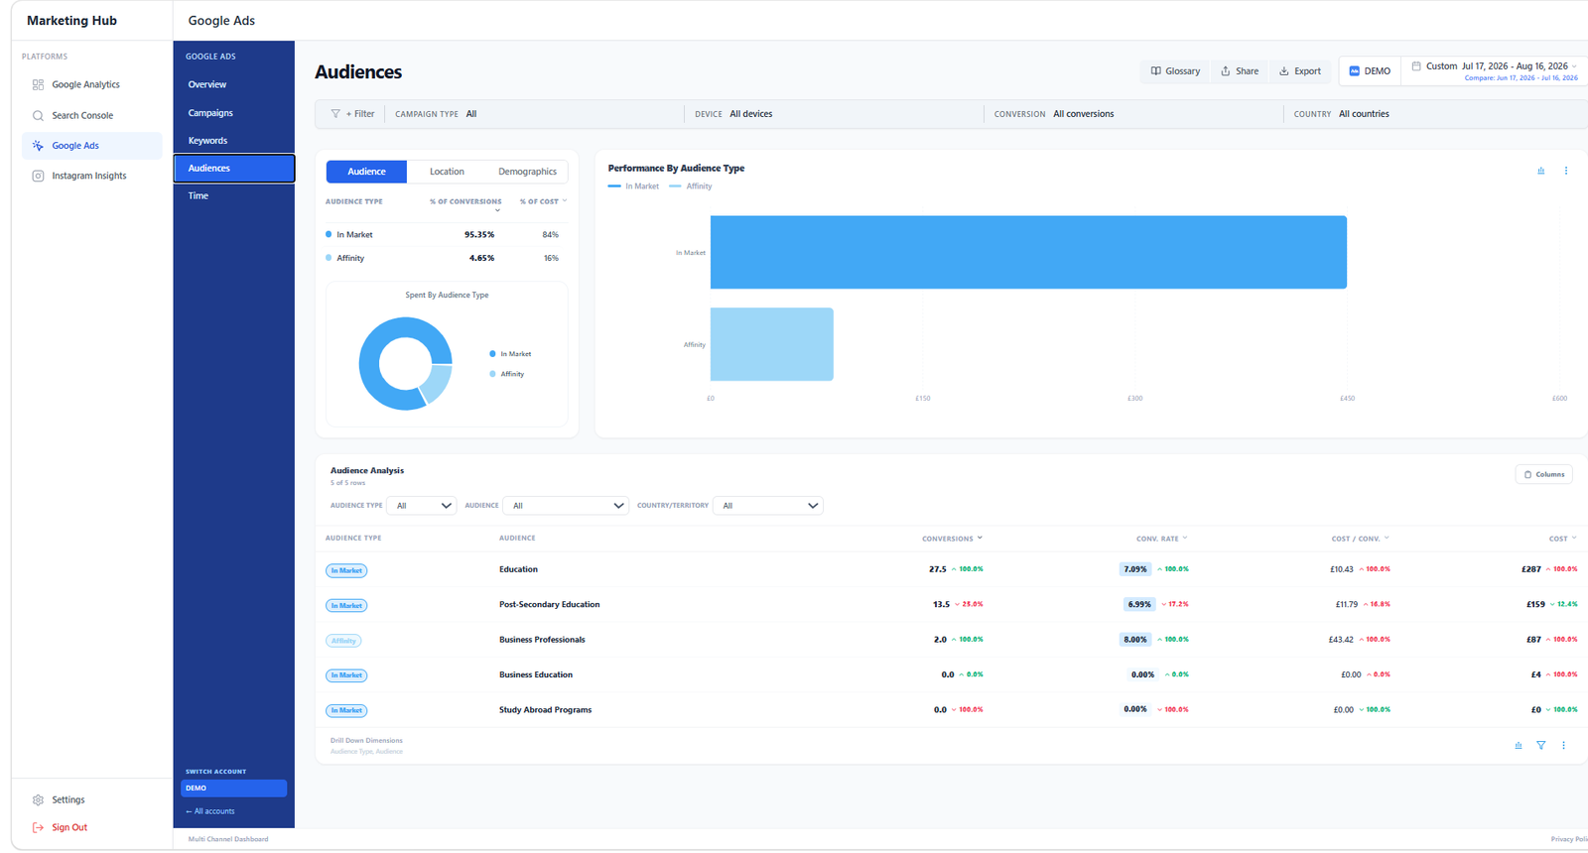Toggle Affinity series in bar chart legend
The width and height of the screenshot is (1588, 853).
point(691,186)
